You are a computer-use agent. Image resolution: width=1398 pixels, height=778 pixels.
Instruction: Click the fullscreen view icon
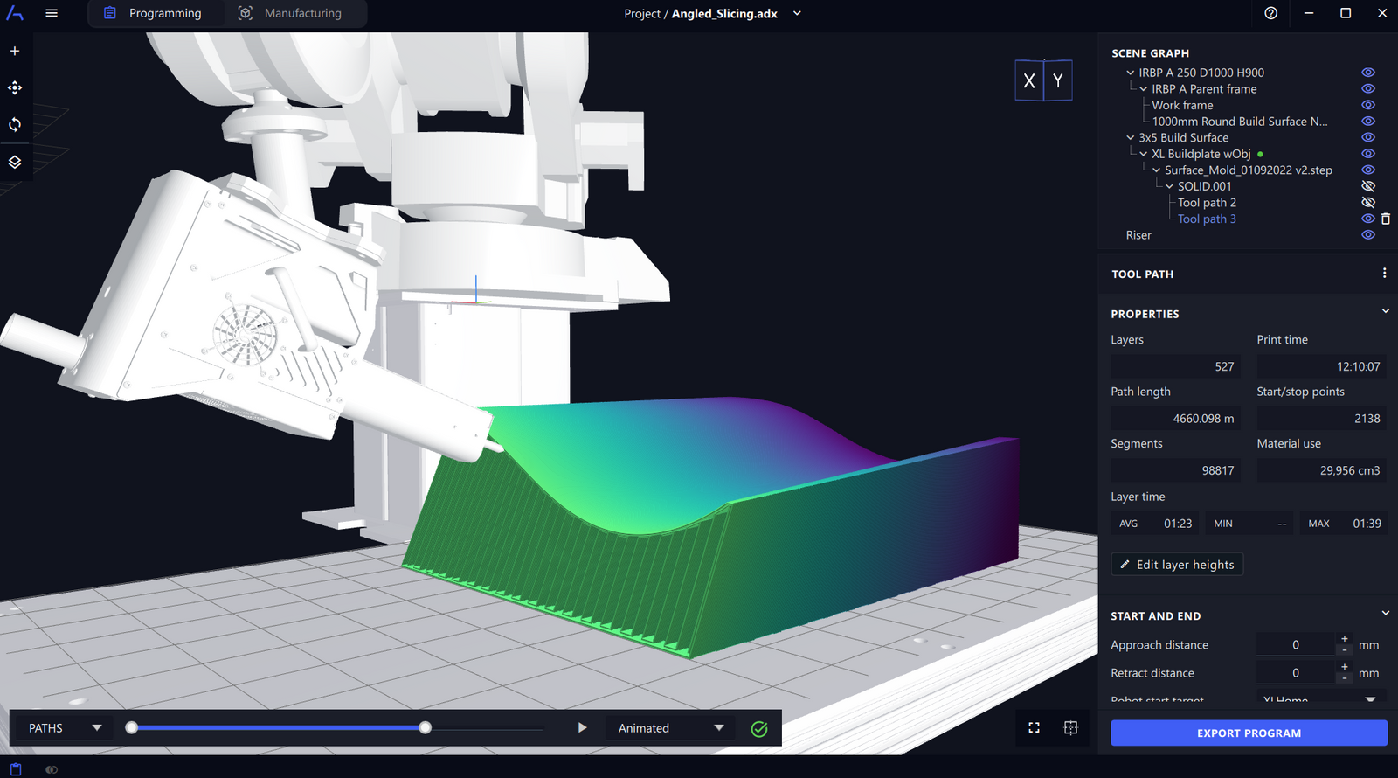pyautogui.click(x=1034, y=728)
